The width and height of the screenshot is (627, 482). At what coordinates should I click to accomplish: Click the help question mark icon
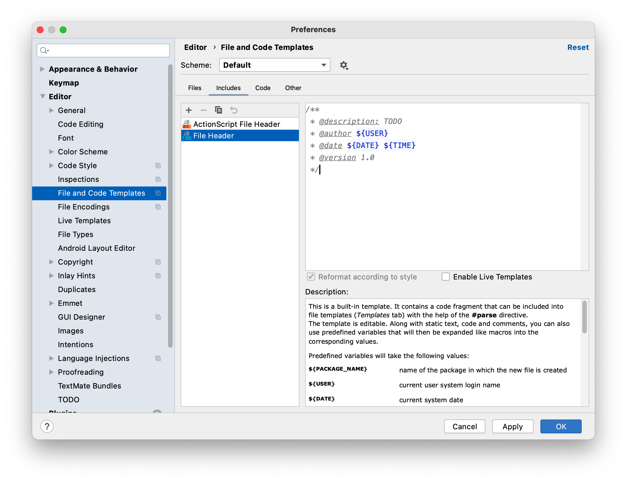click(x=47, y=426)
